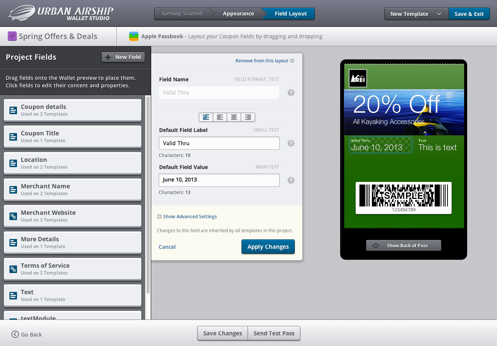Open help icon next to Default Field Label
The image size is (497, 346).
pos(291,143)
